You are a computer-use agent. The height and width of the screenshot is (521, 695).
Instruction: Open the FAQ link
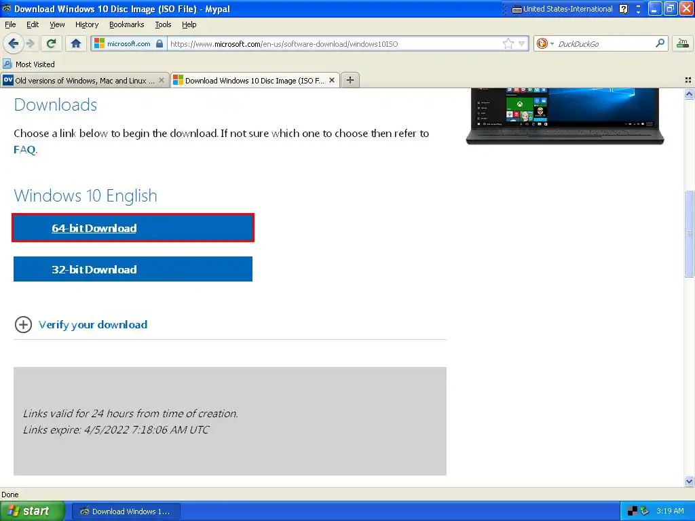[x=24, y=150]
